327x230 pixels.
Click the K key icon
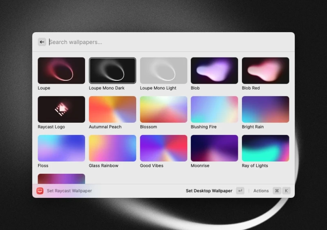pyautogui.click(x=286, y=191)
